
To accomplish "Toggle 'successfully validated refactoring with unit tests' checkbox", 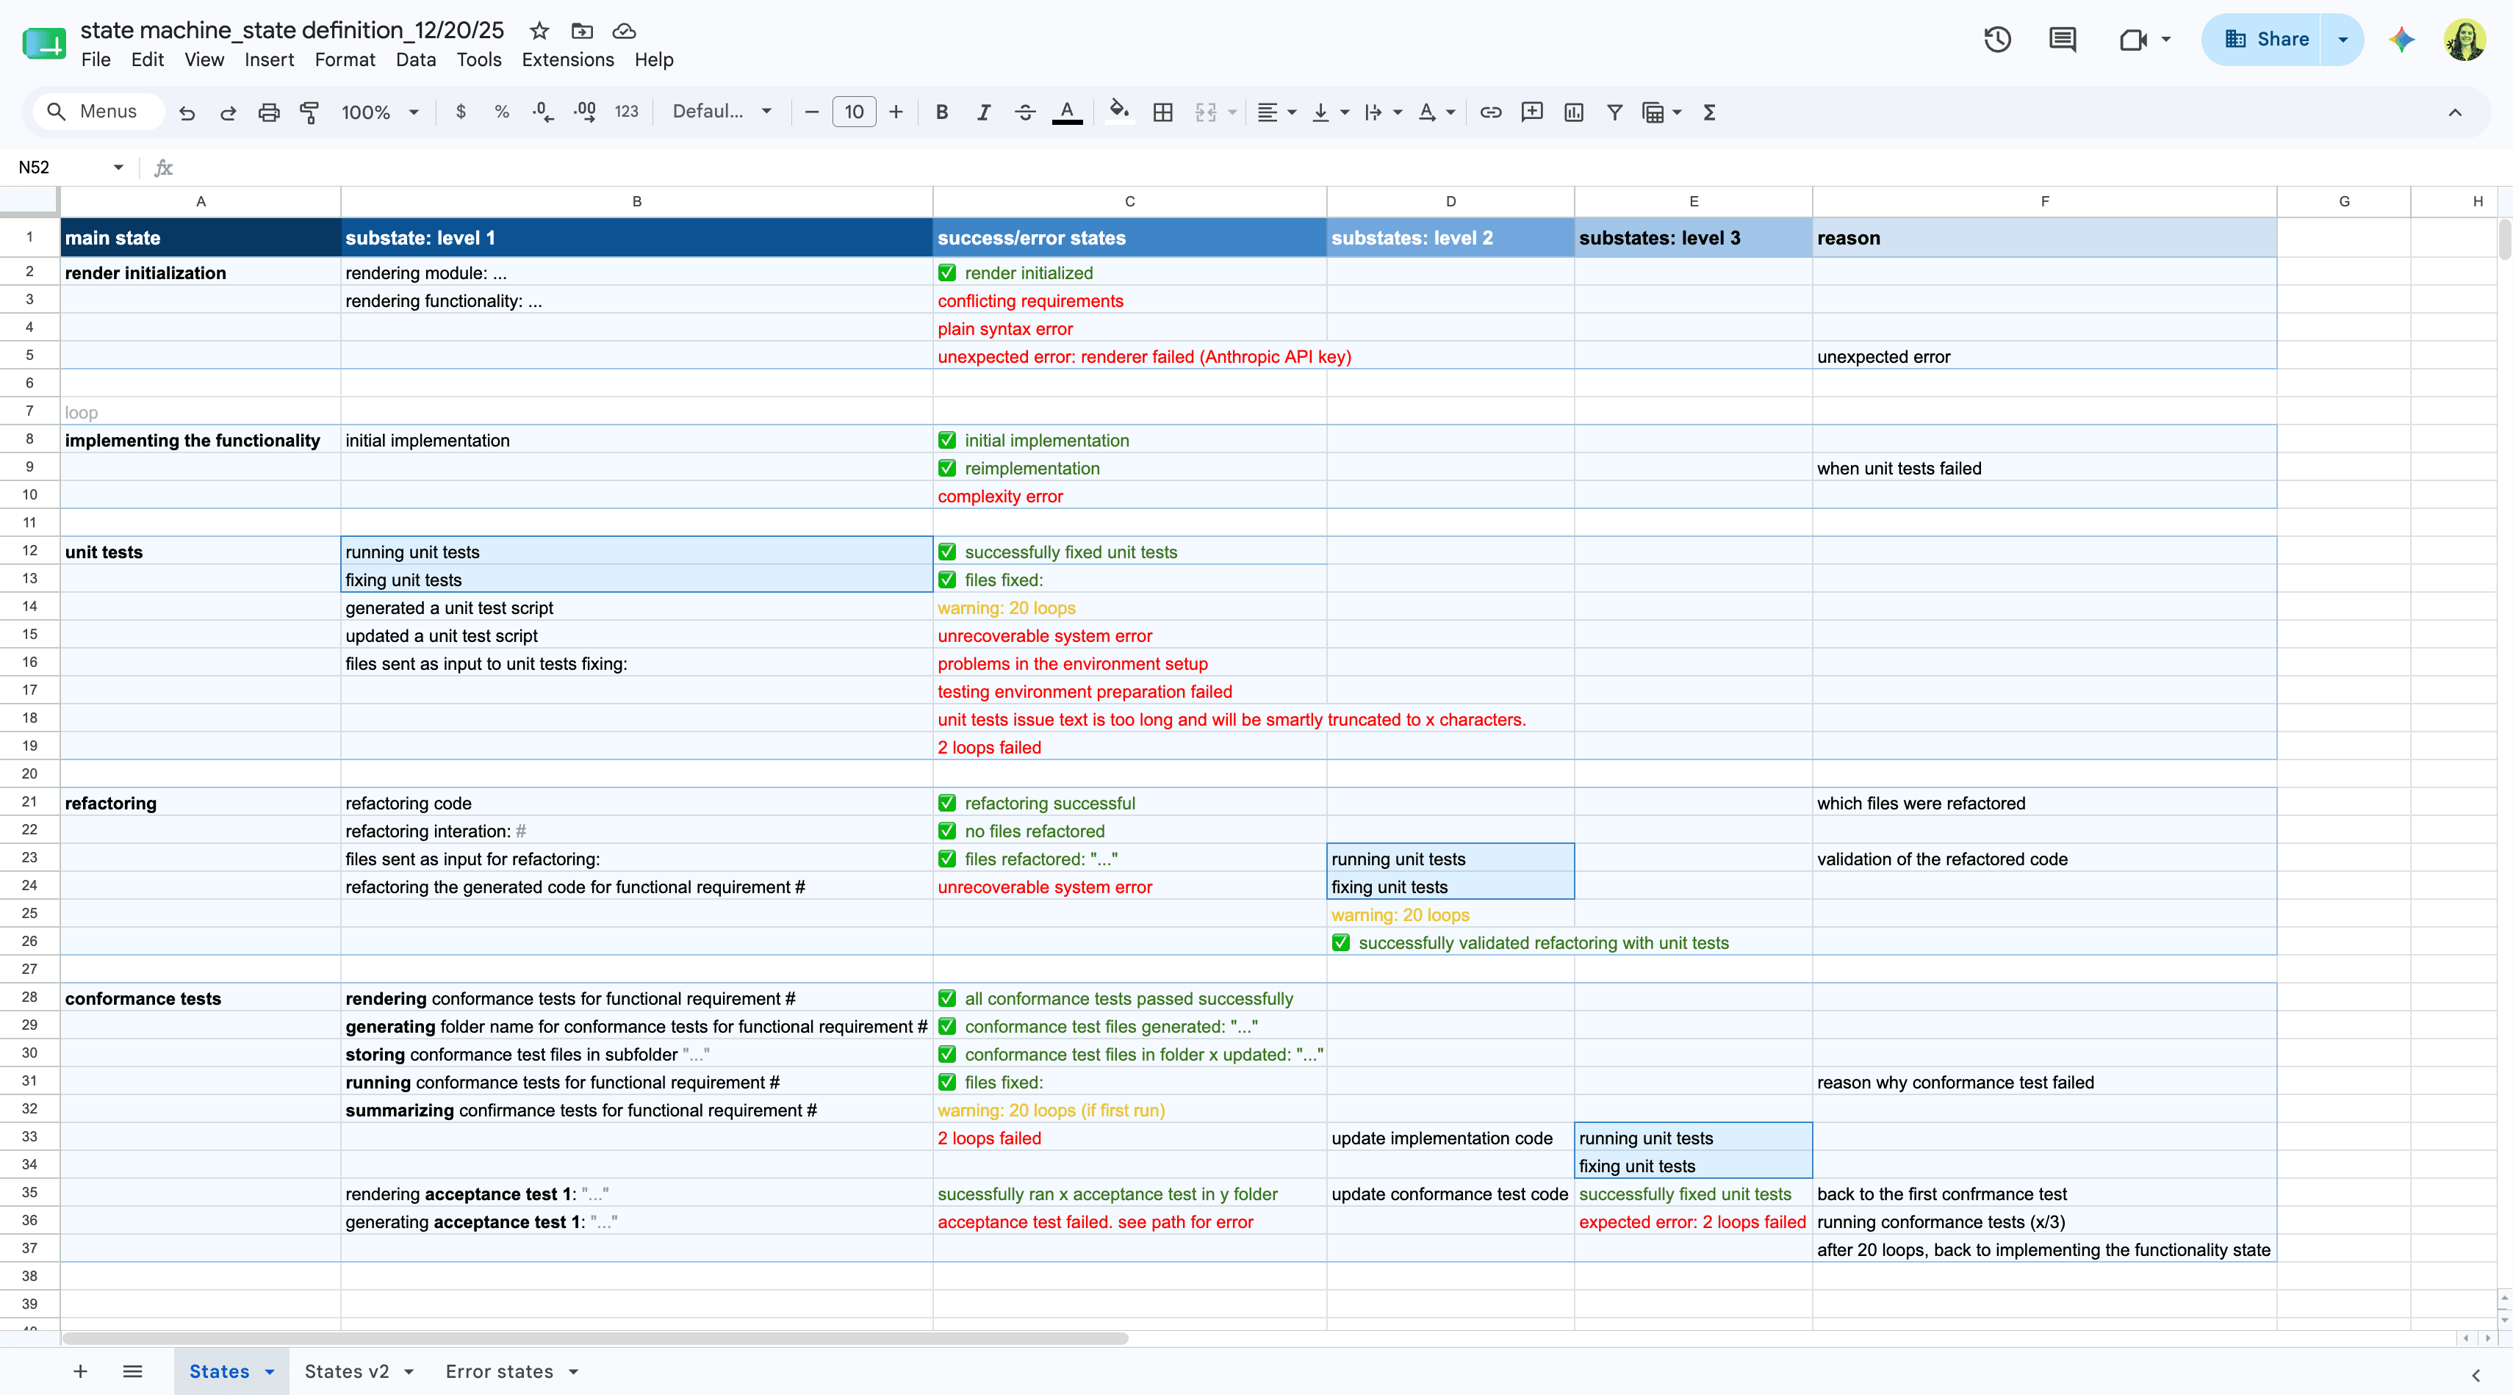I will point(1342,942).
